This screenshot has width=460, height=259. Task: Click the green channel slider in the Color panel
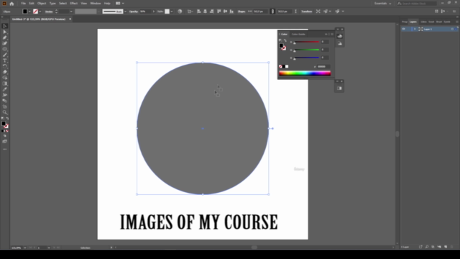(x=307, y=50)
